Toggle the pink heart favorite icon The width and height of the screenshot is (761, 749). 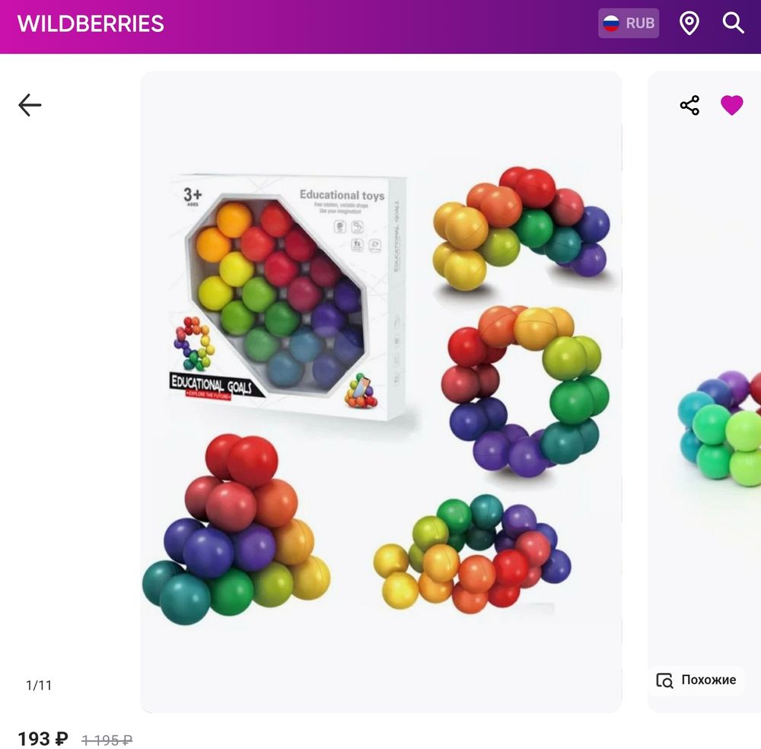tap(731, 105)
